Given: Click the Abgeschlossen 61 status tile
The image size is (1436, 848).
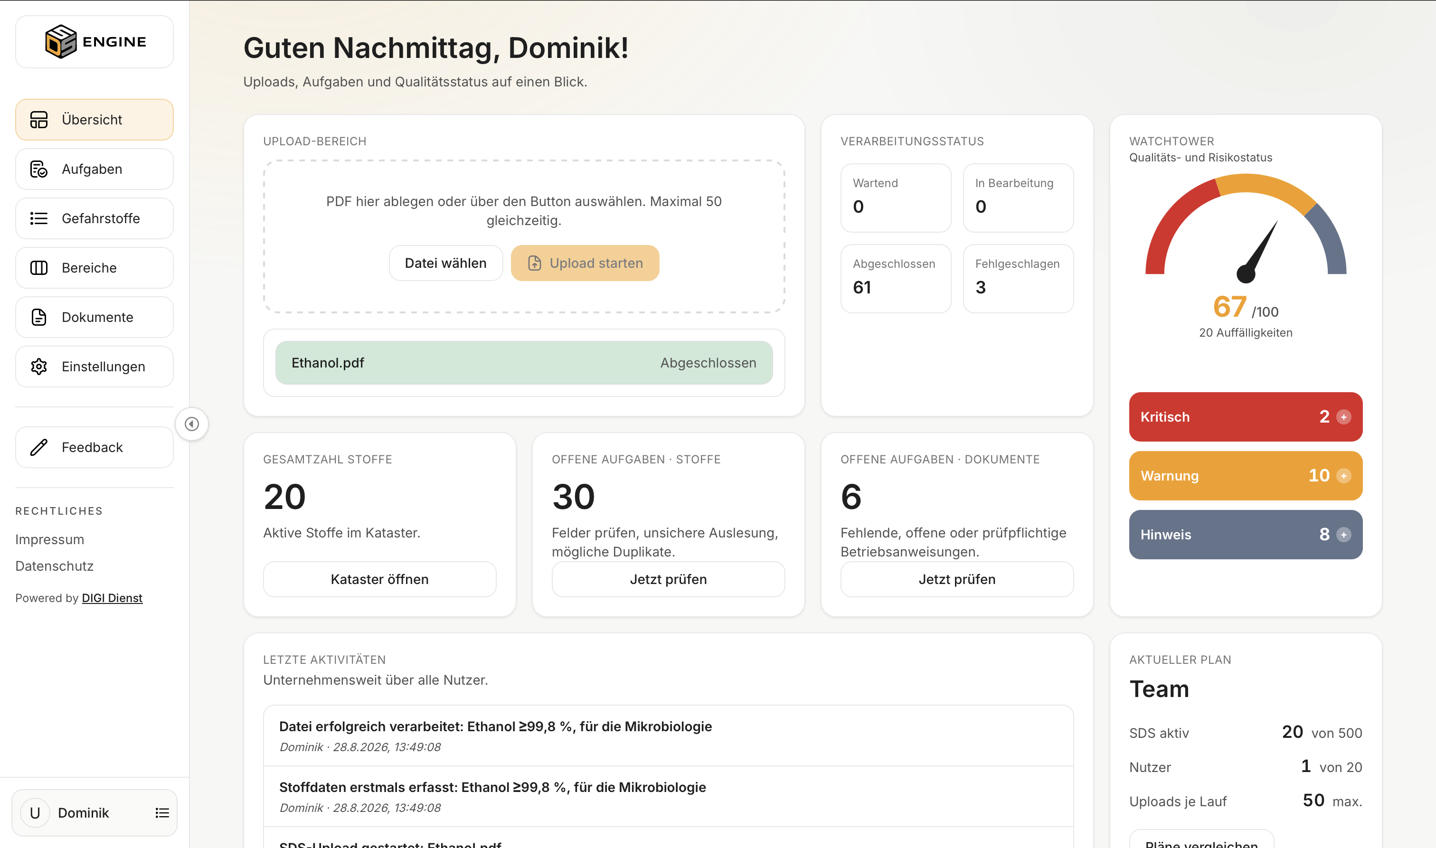Looking at the screenshot, I should click(x=896, y=279).
